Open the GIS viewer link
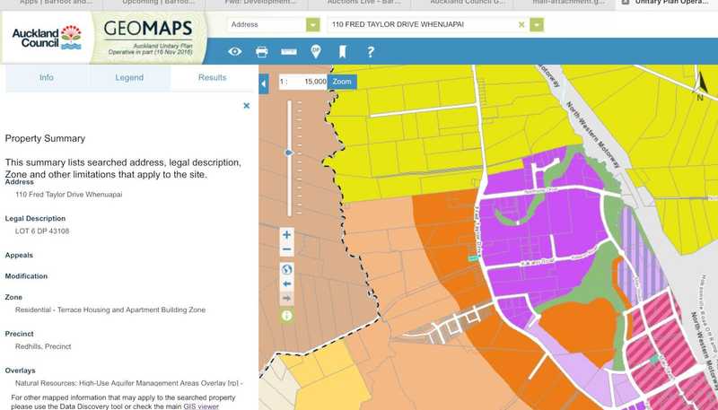This screenshot has height=410, width=718. pyautogui.click(x=201, y=406)
